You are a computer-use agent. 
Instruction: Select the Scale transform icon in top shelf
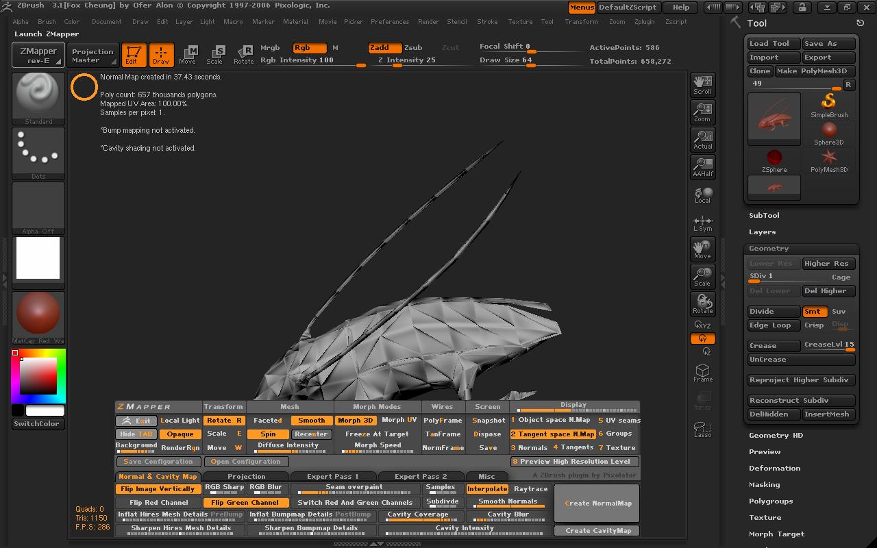[x=215, y=55]
